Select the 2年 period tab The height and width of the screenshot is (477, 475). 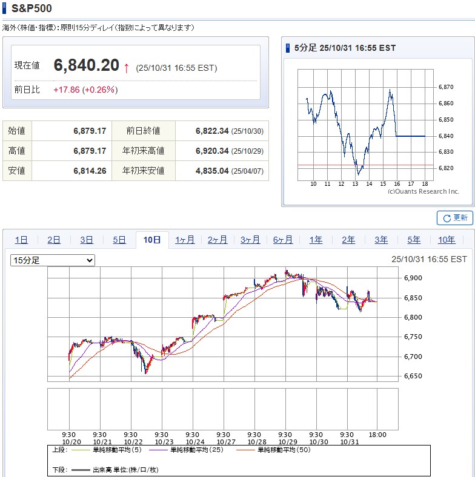point(348,240)
